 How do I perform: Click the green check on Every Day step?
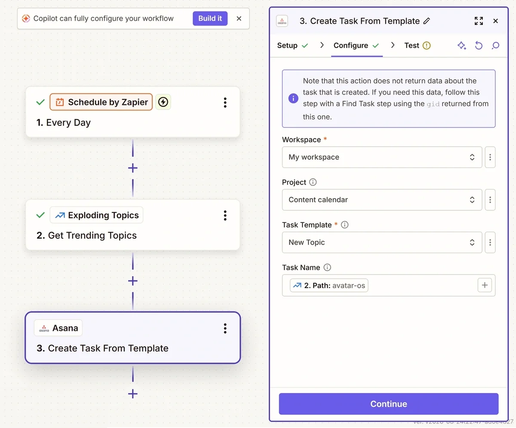40,102
